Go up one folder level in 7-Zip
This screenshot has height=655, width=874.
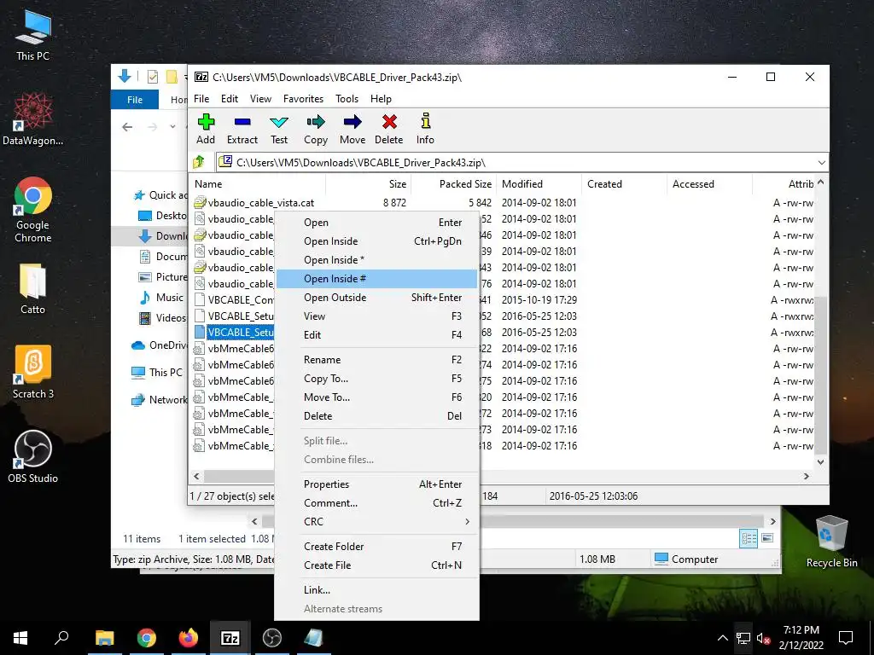pos(200,162)
